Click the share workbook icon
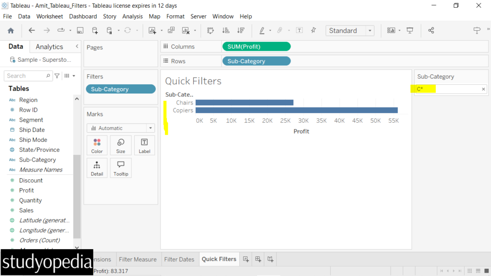The image size is (491, 276). click(x=431, y=30)
